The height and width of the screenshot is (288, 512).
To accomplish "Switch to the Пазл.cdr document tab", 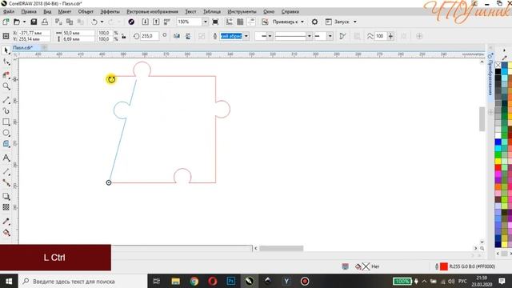I will tap(22, 48).
